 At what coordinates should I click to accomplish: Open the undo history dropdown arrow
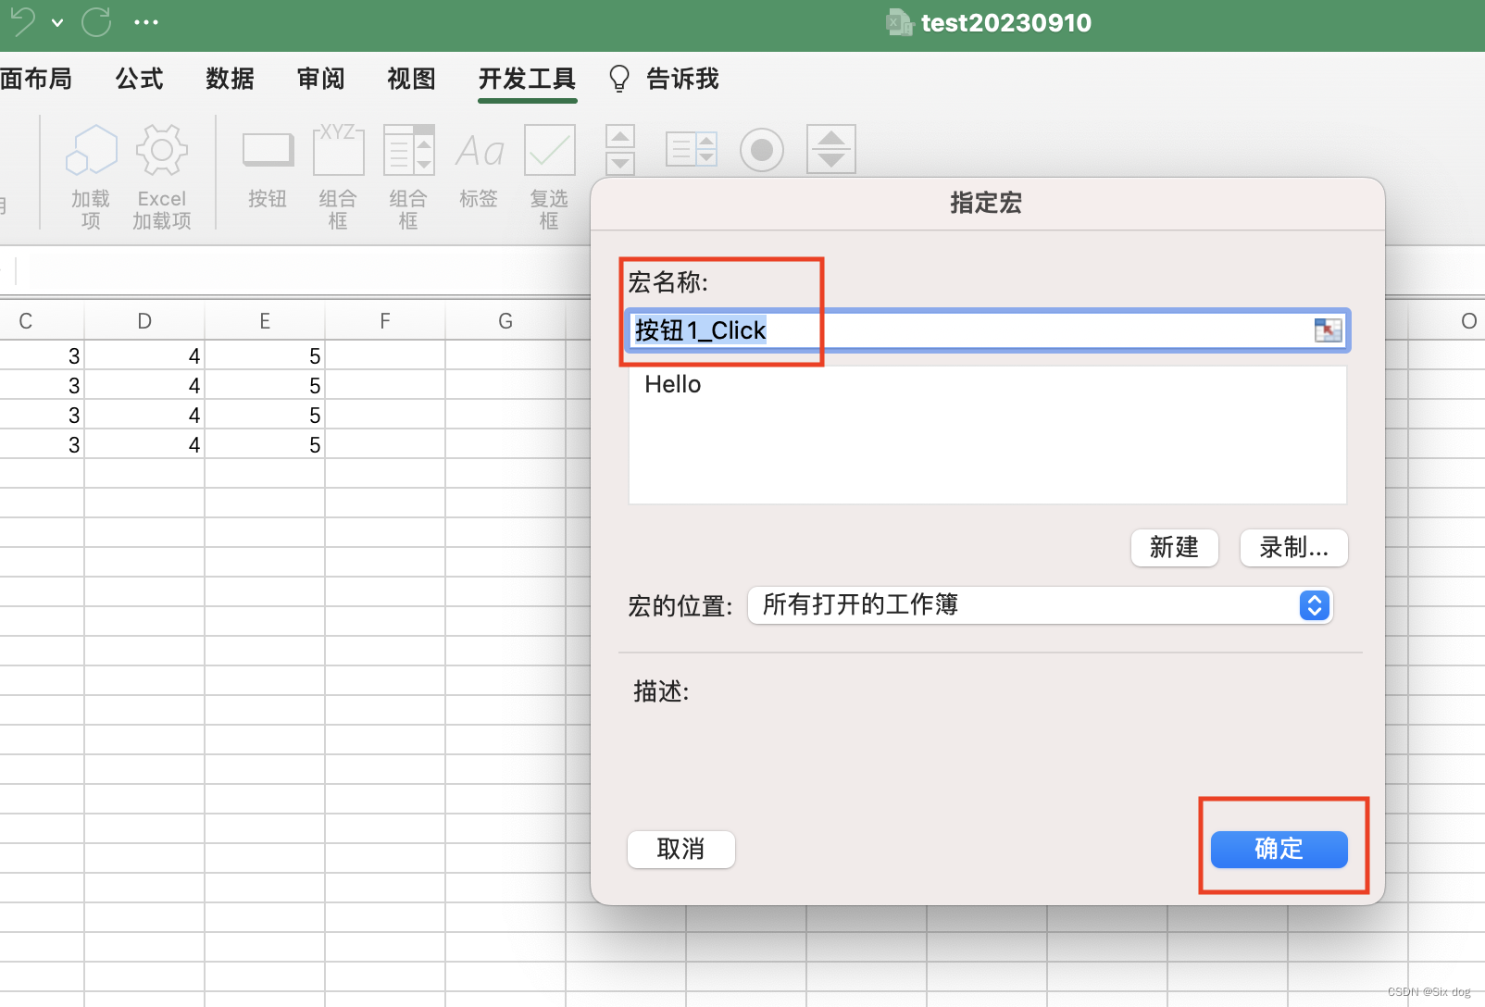click(x=57, y=22)
